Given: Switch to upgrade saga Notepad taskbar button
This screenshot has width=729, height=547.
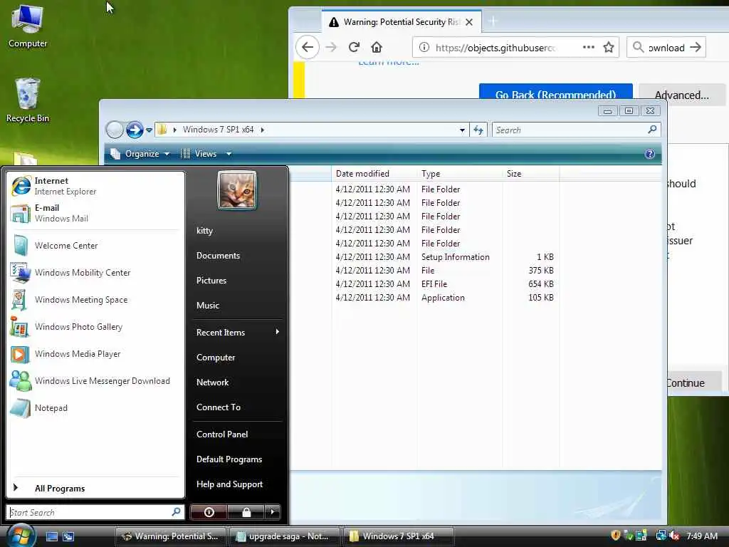Looking at the screenshot, I should click(284, 536).
